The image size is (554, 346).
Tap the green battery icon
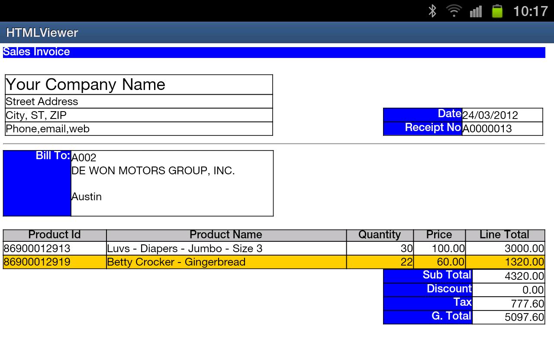(x=497, y=11)
